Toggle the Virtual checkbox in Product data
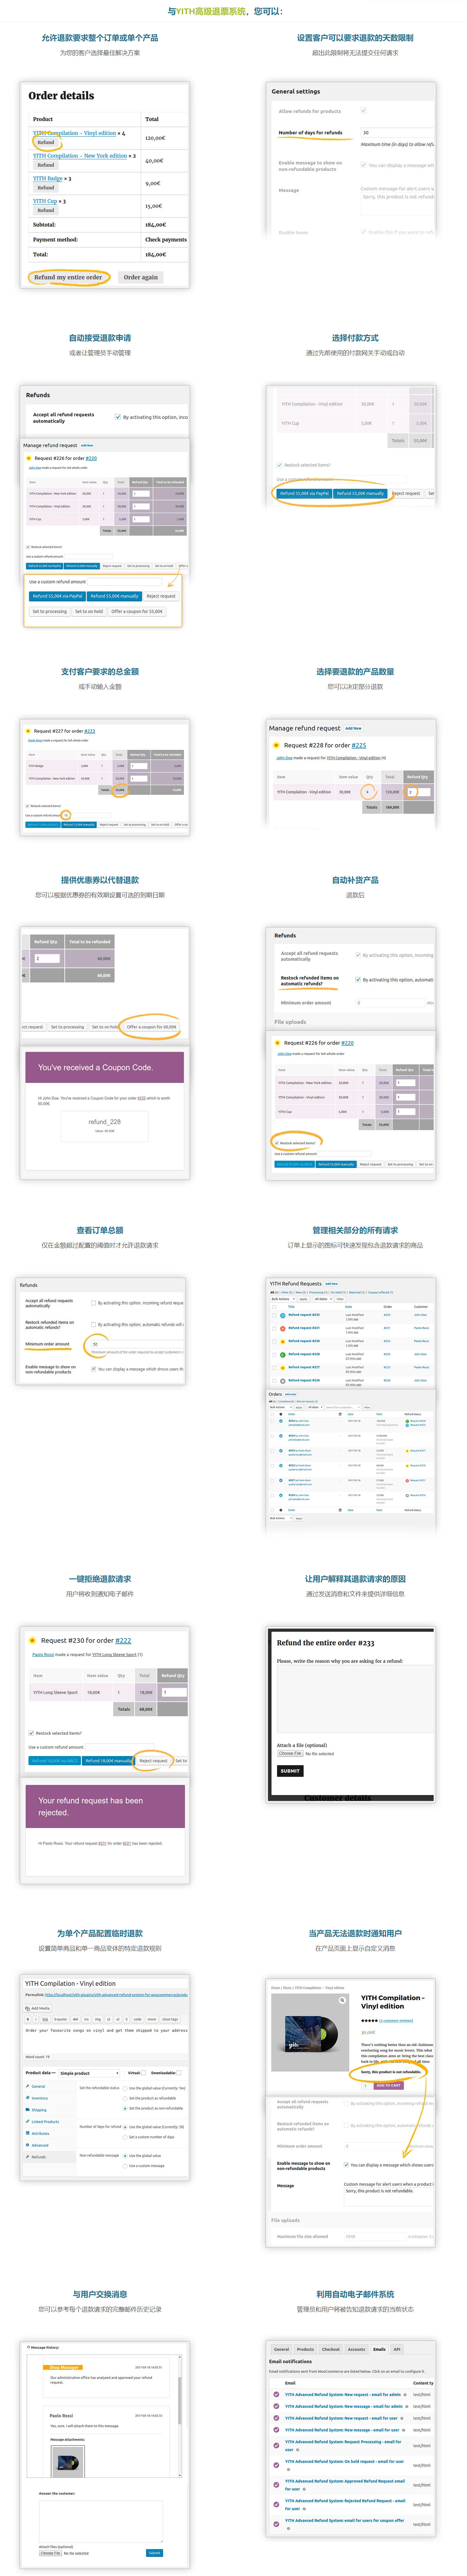Screen dimensions: 467x2576 (x=144, y=2073)
